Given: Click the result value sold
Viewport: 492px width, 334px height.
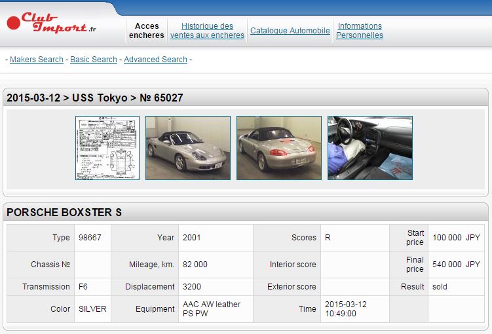Looking at the screenshot, I should click(440, 287).
